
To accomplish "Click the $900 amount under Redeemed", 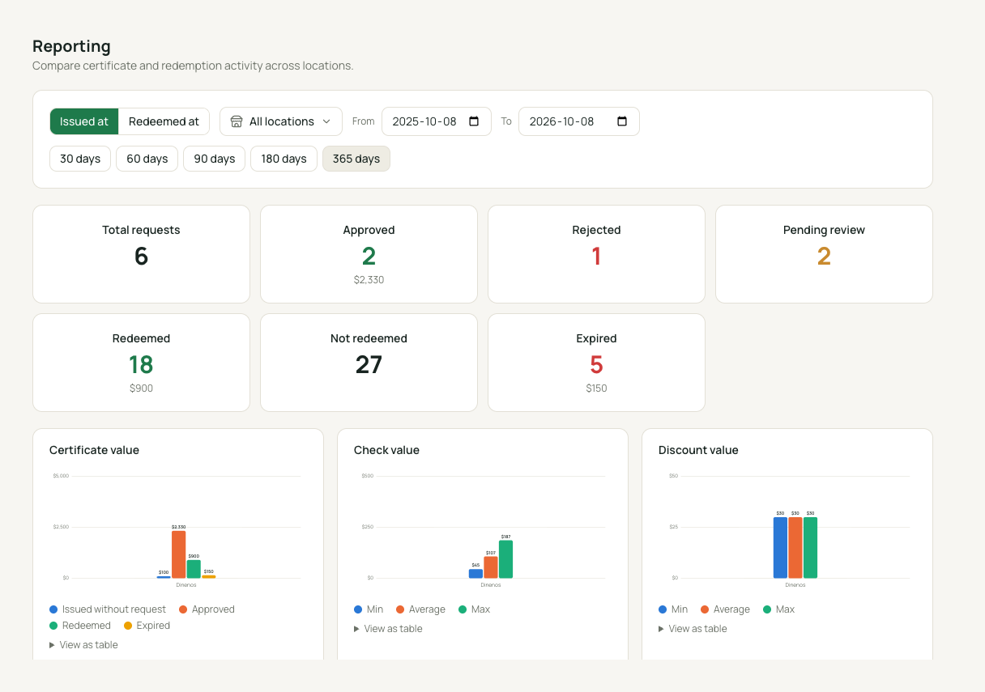I will pyautogui.click(x=141, y=388).
